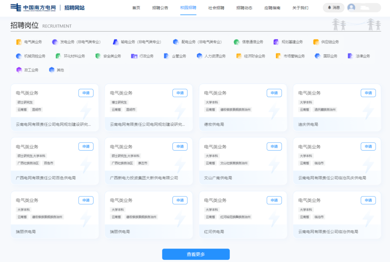
Task: Filter by 行政业务 folder icon
Action: coord(134,56)
